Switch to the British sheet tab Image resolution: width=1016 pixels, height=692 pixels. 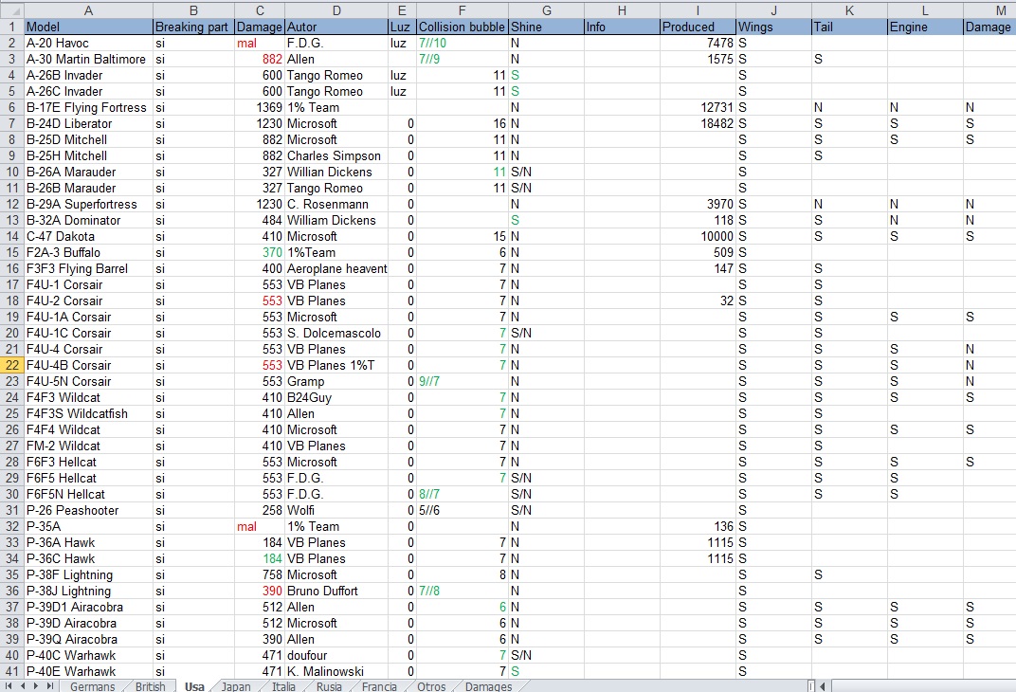pyautogui.click(x=151, y=686)
